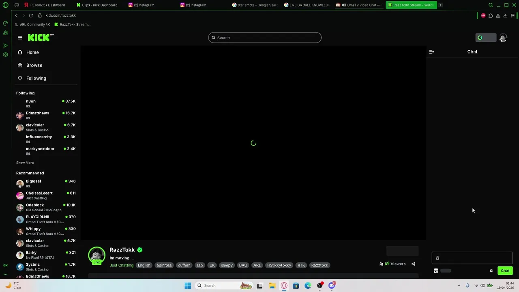Expand Show More in Following list

(x=25, y=163)
